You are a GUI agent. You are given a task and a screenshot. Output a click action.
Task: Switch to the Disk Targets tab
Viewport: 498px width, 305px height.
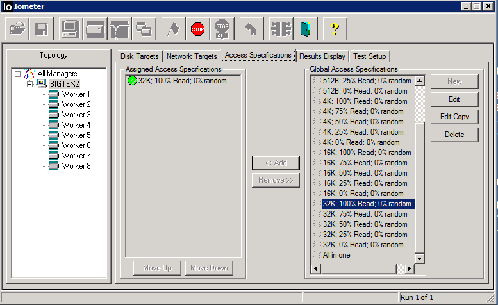[x=138, y=56]
